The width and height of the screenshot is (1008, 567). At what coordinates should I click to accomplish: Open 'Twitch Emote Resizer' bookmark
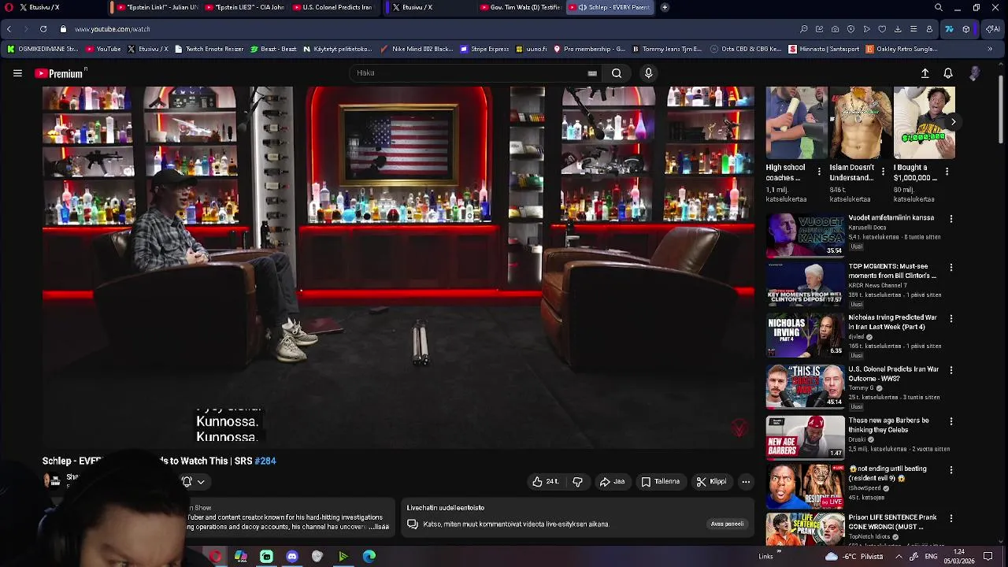(209, 49)
